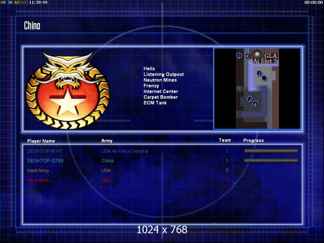Click the China title heading
This screenshot has height=243, width=324.
point(32,26)
